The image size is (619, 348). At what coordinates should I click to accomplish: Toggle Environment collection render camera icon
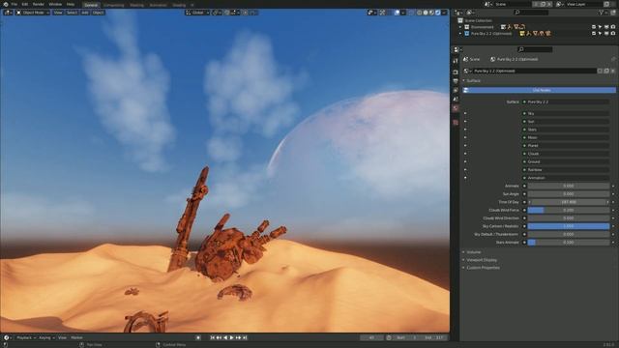coord(613,27)
